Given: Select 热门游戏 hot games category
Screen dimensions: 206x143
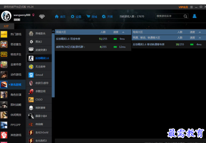Looking at the screenshot, I should tap(13, 34).
